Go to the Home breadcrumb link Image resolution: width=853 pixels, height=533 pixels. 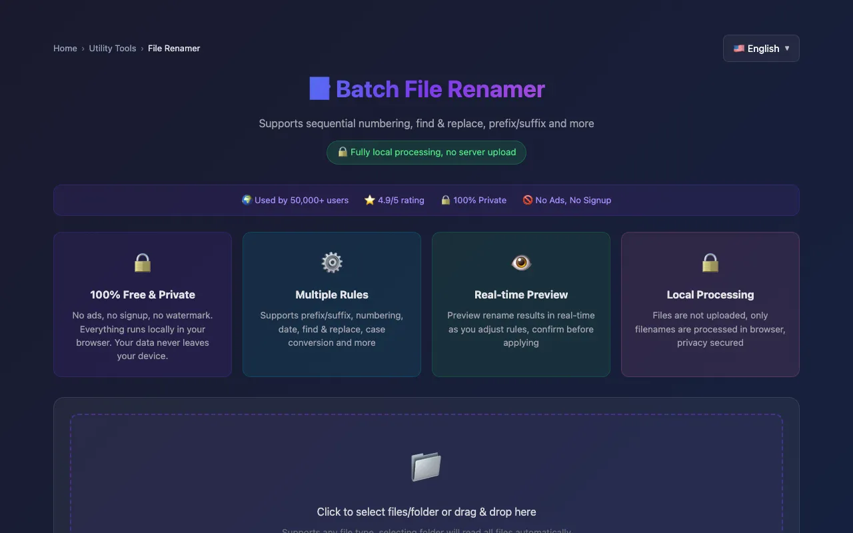(65, 48)
